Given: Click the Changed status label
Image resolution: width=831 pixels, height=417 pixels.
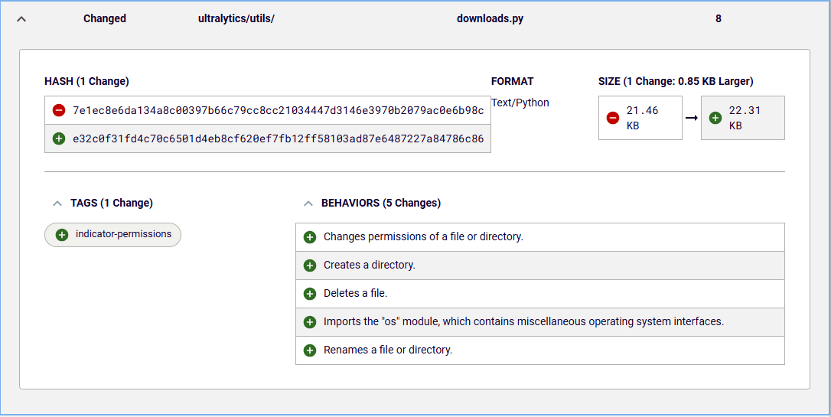Looking at the screenshot, I should coord(104,19).
